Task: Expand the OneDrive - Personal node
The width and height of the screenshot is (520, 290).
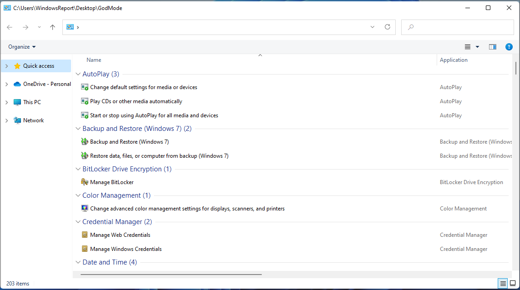Action: (7, 84)
